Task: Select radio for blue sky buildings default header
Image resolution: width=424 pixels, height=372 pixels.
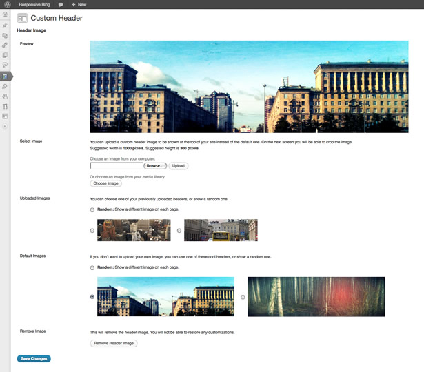Action: (92, 297)
